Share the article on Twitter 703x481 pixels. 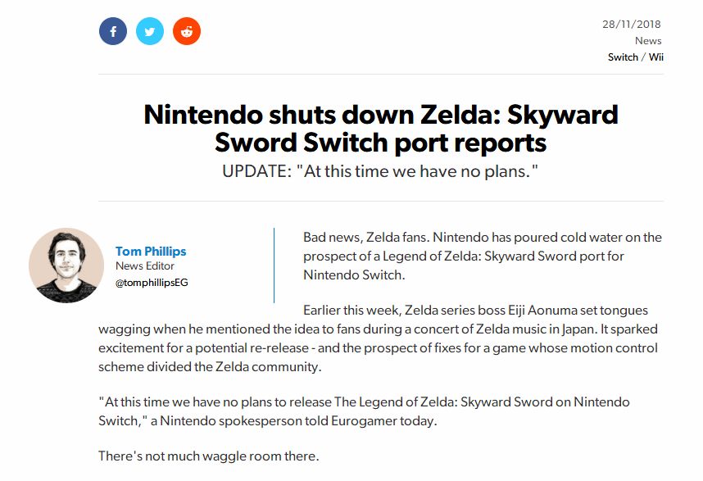coord(150,31)
